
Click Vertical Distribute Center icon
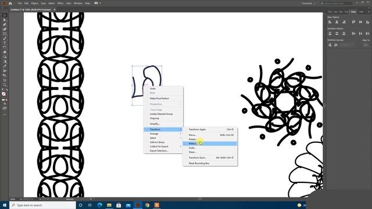337,34
